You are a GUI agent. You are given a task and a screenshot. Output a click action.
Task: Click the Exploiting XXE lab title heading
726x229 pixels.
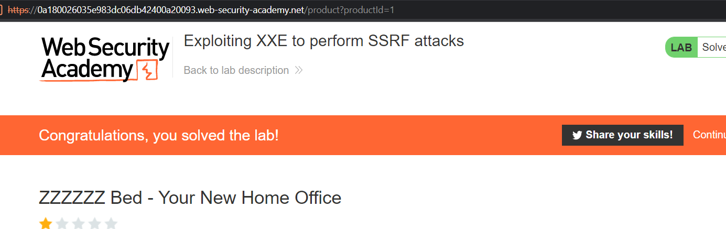point(323,41)
